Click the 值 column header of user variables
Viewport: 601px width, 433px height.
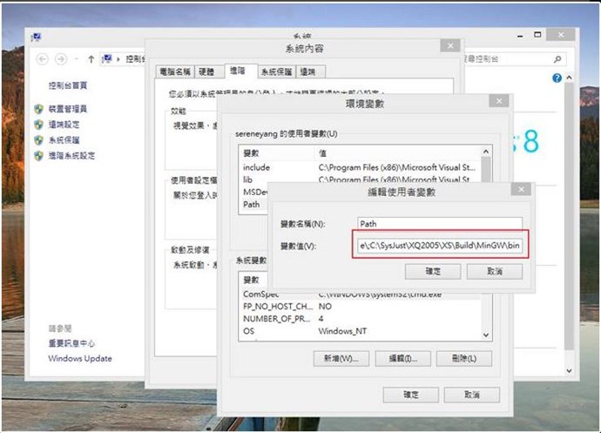[x=399, y=153]
